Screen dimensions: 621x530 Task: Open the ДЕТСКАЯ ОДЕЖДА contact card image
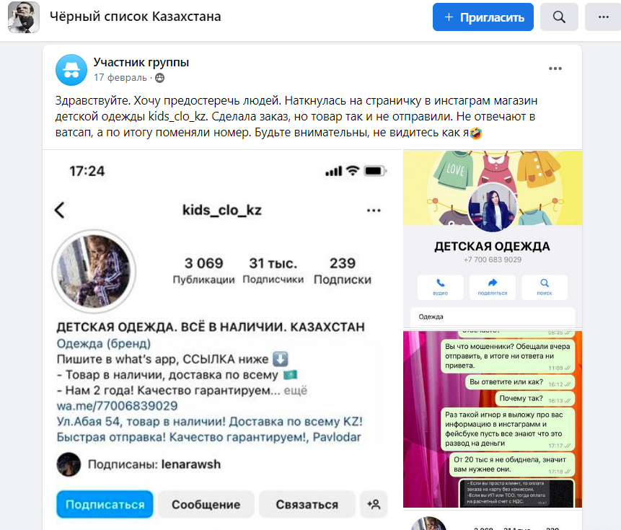(x=493, y=239)
